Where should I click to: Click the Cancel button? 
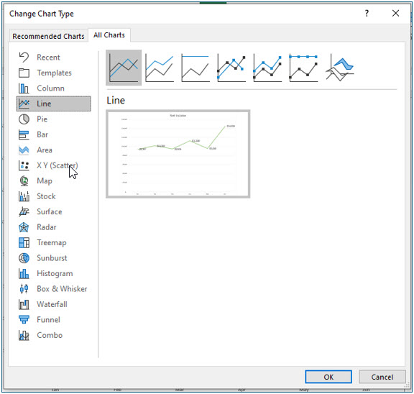[x=382, y=377]
